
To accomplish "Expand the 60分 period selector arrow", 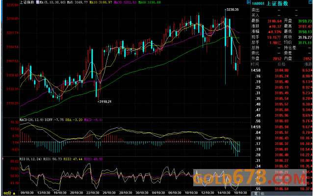I will [14, 193].
